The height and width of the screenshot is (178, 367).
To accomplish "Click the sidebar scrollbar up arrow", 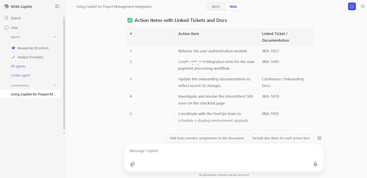I will [64, 16].
